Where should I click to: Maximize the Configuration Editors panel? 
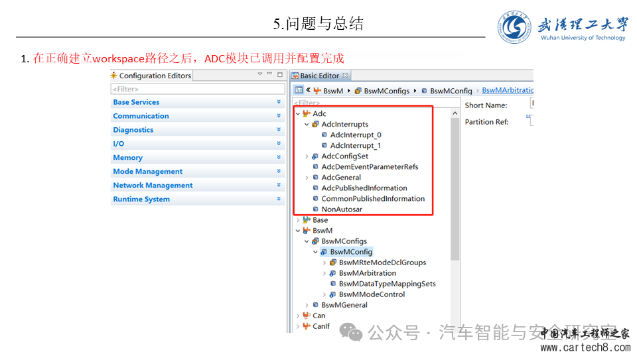tap(280, 74)
